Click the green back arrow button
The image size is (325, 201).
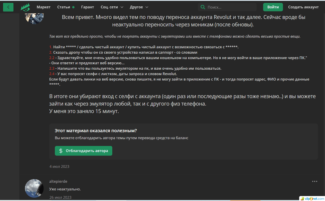pos(8,7)
